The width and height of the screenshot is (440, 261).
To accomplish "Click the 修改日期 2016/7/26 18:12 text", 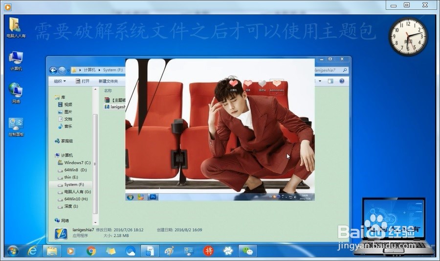I will (x=120, y=230).
